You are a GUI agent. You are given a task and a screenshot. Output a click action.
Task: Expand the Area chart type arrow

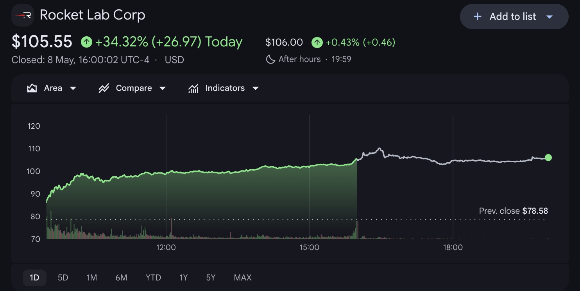73,89
